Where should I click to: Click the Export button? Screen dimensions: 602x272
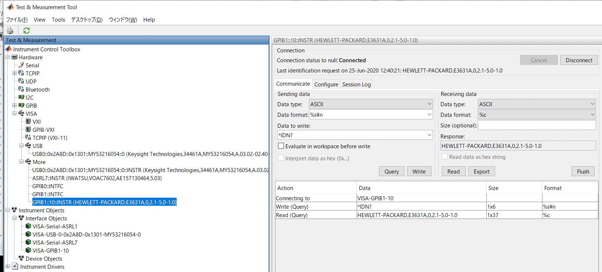point(482,171)
